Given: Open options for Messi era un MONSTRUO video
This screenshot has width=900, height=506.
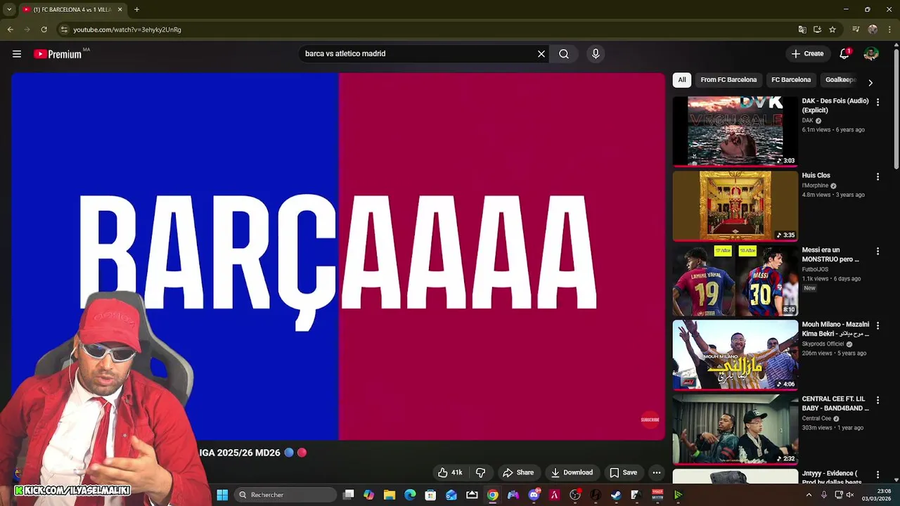Looking at the screenshot, I should [x=877, y=251].
